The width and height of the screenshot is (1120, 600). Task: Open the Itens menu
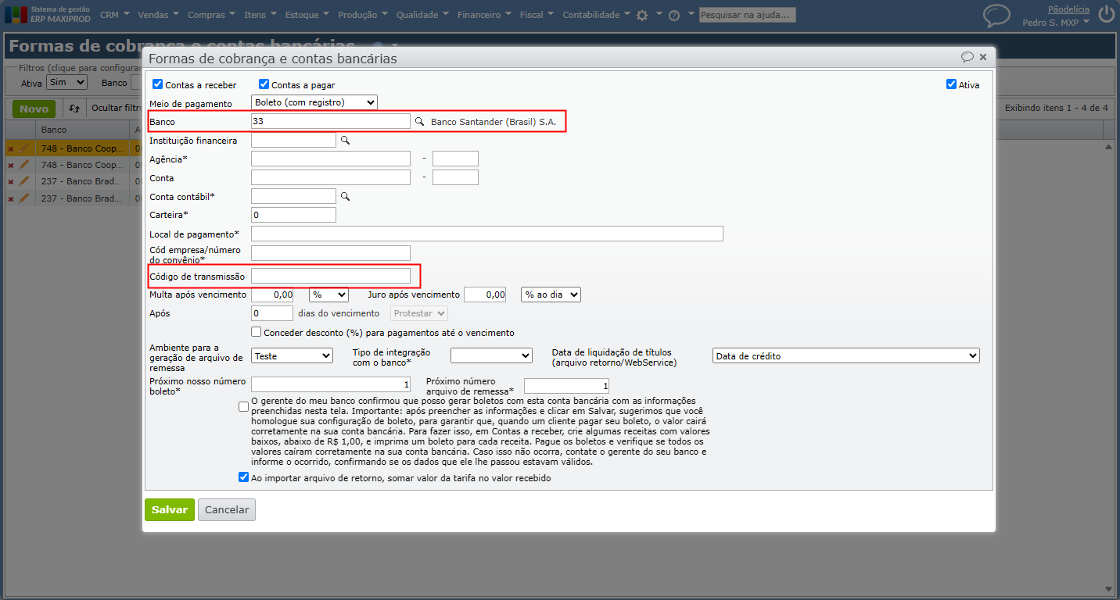[260, 15]
